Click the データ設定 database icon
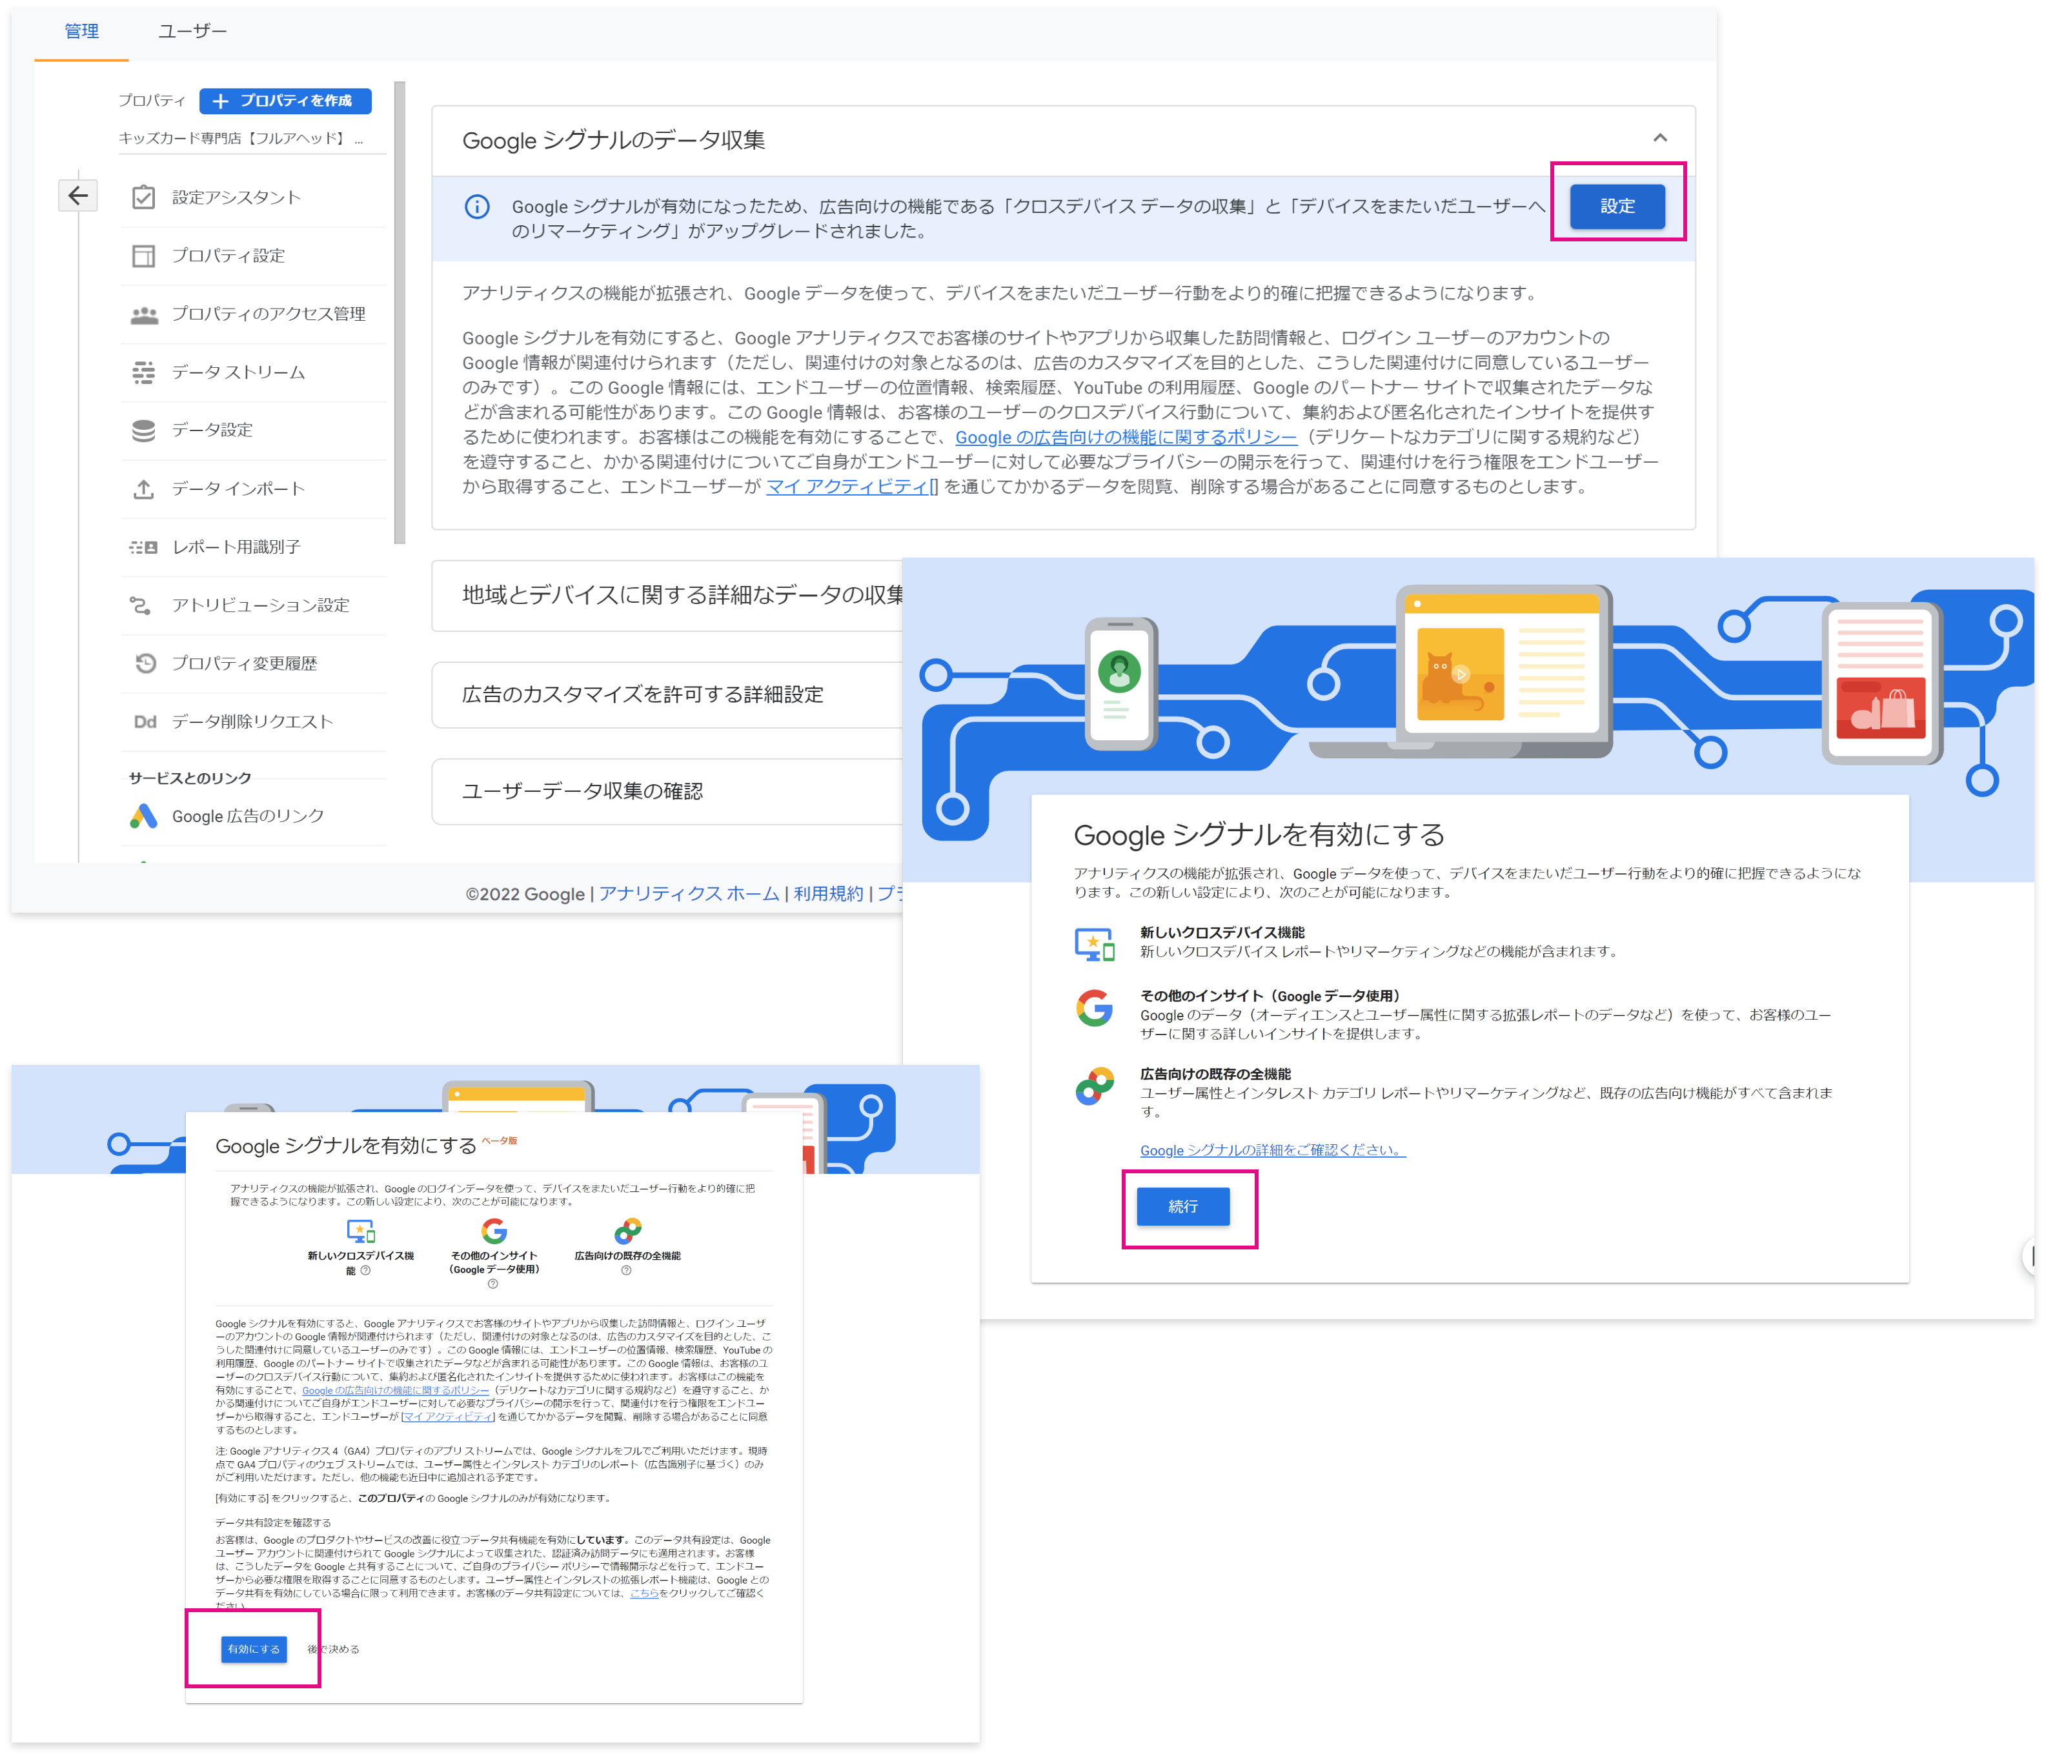The height and width of the screenshot is (1758, 2046). pos(143,430)
